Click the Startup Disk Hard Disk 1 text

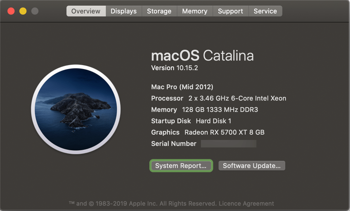click(x=191, y=121)
